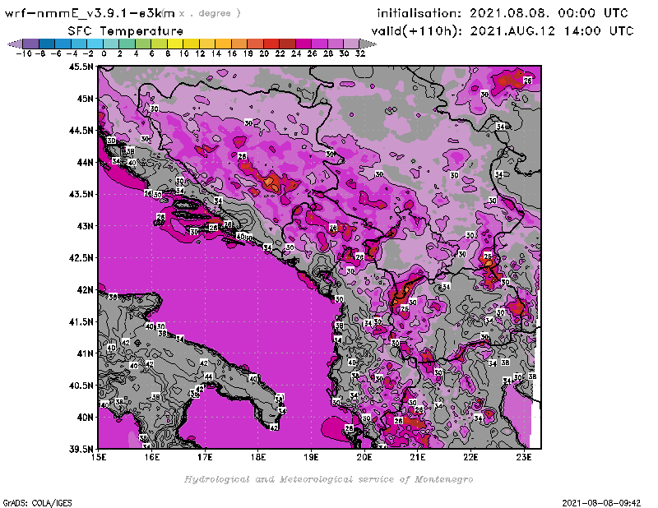Click the '20E' longitude label
The image size is (658, 508).
click(x=364, y=458)
